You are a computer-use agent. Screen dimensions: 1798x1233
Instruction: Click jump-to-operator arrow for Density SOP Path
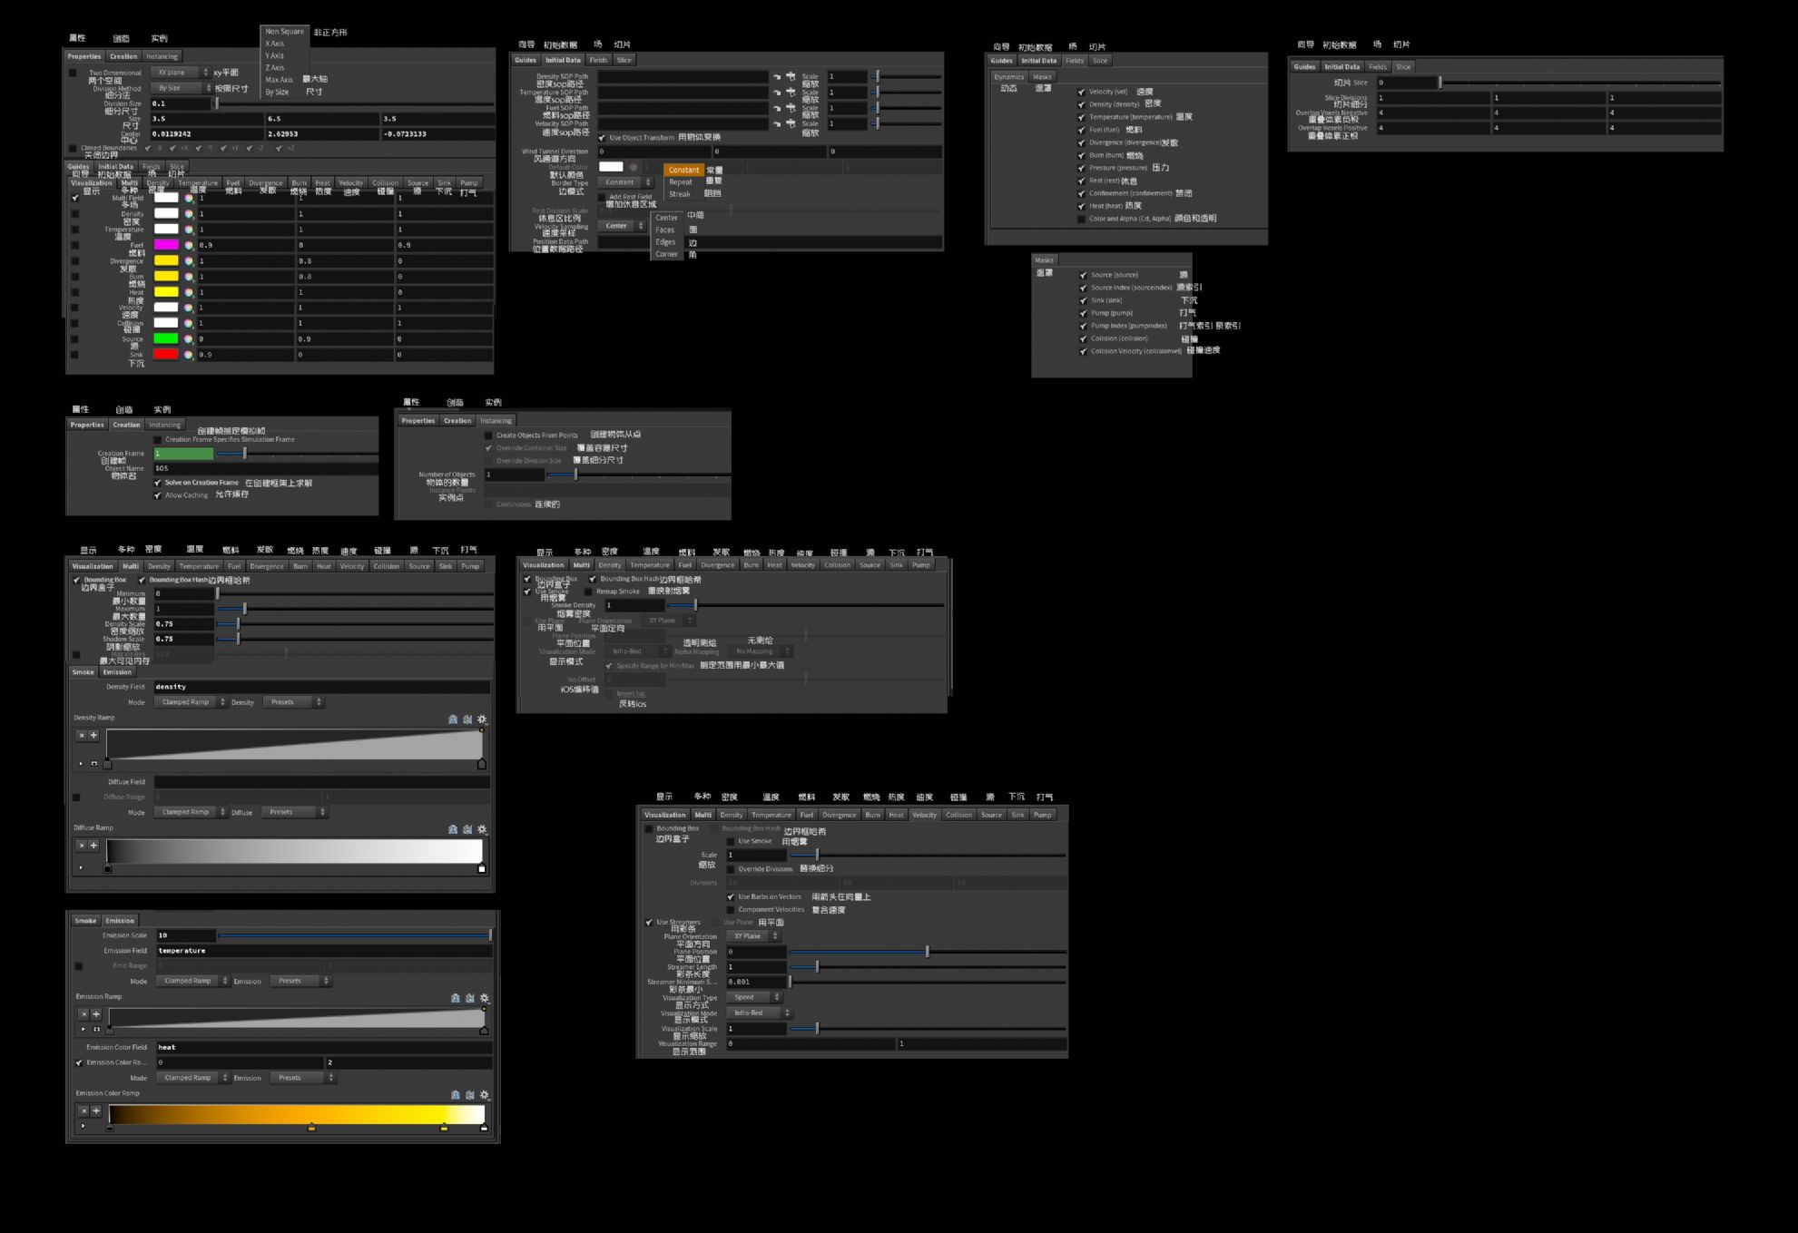777,77
